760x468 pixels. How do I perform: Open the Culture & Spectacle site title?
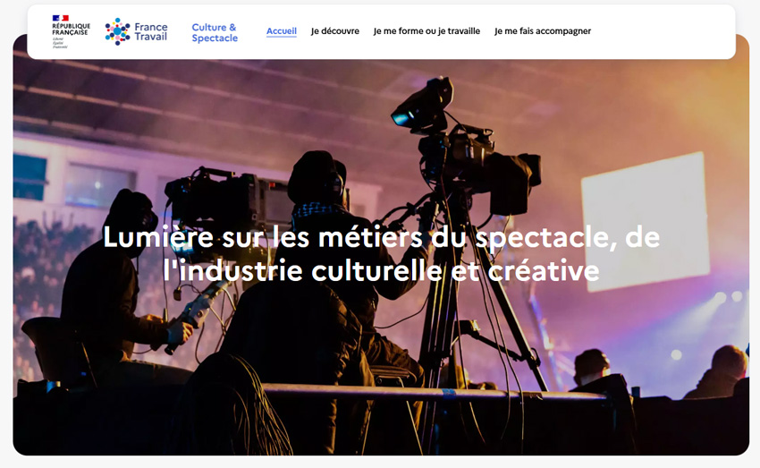click(x=215, y=32)
